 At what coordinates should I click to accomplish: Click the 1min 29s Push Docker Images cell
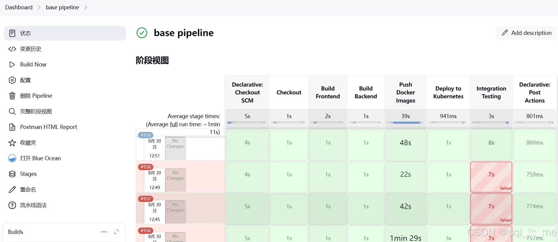point(405,234)
